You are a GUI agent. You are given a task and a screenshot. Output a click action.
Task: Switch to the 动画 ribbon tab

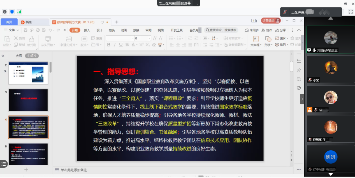[124, 30]
